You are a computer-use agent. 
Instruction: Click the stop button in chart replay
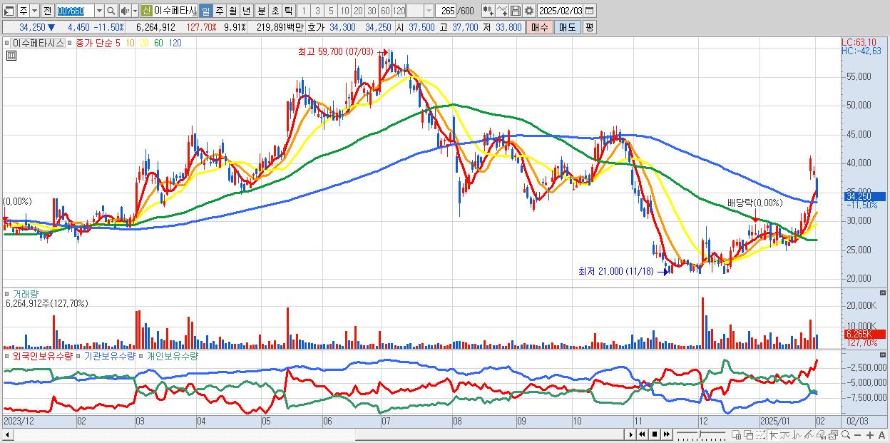click(x=654, y=434)
